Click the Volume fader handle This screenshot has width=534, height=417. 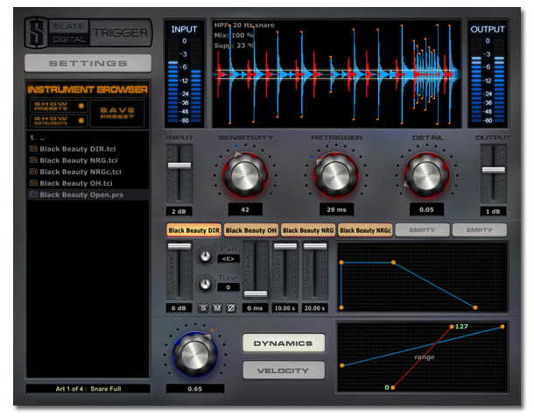point(179,246)
